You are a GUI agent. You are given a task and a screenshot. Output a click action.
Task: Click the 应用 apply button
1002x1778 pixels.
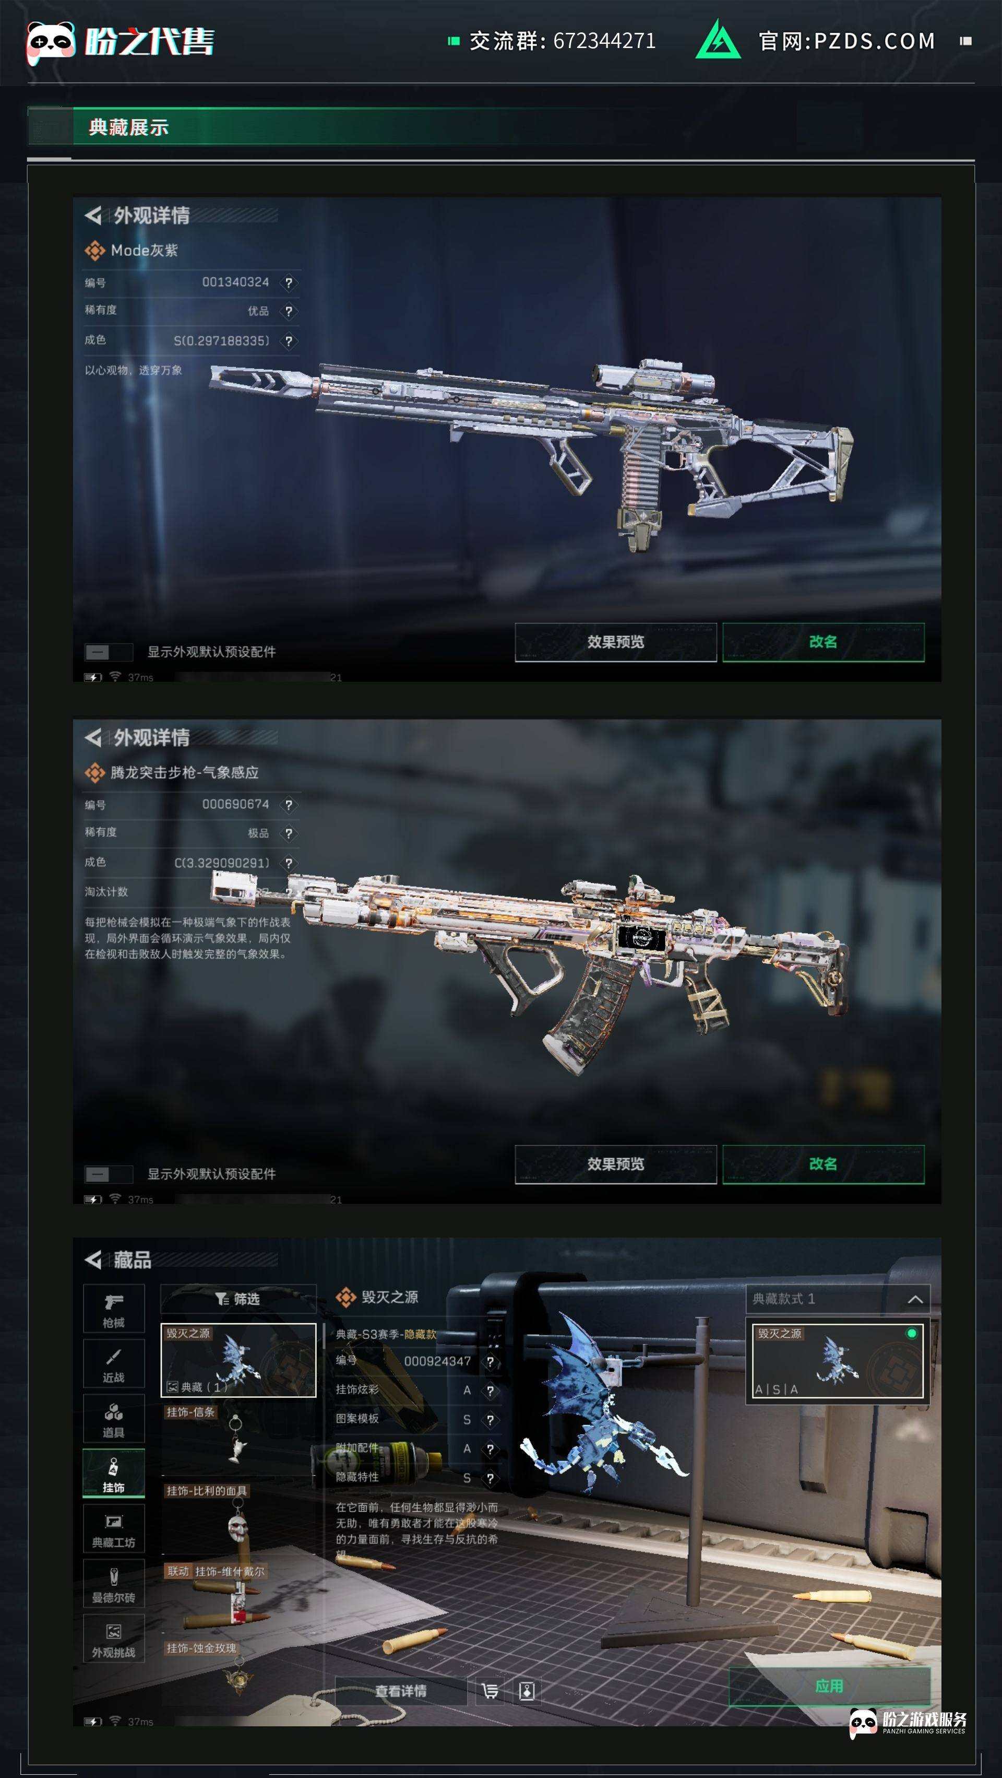click(829, 1686)
